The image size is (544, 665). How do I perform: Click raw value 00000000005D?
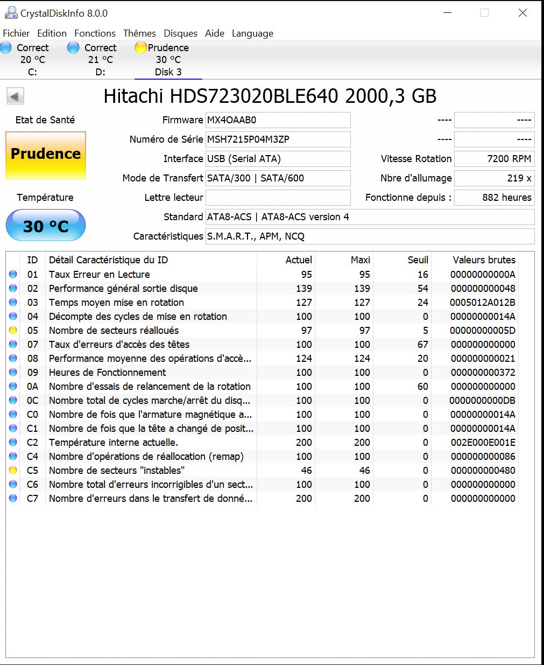[483, 330]
